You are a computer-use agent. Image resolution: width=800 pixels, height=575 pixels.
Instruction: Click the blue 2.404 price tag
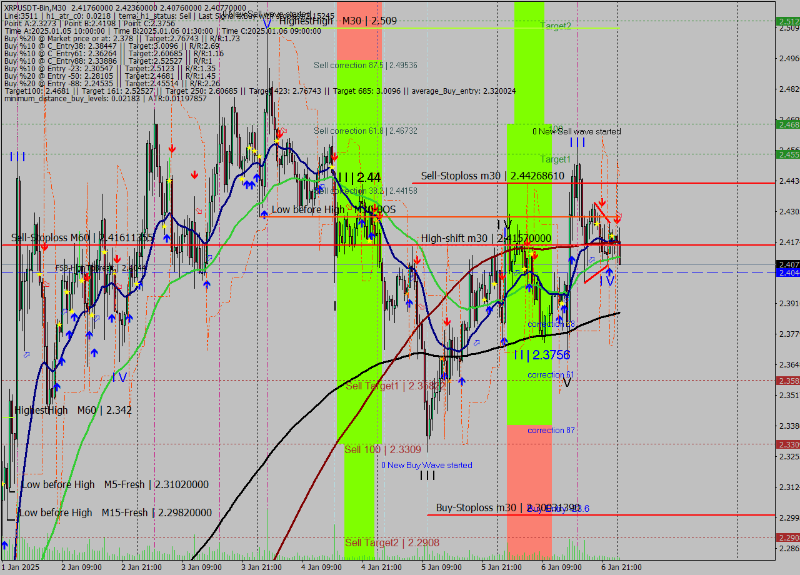[788, 273]
